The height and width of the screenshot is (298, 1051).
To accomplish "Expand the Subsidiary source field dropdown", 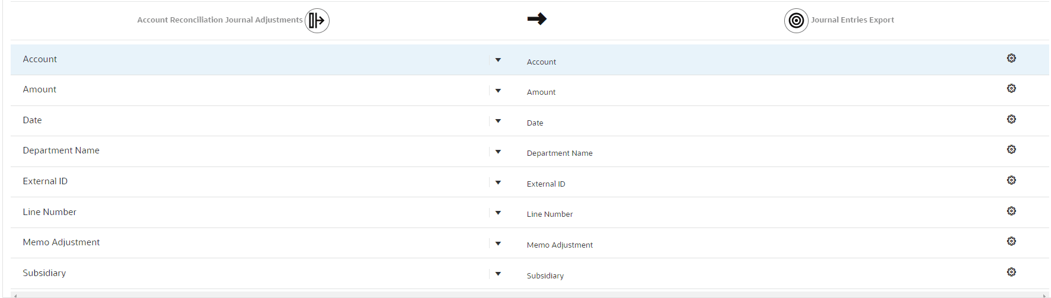I will 498,274.
